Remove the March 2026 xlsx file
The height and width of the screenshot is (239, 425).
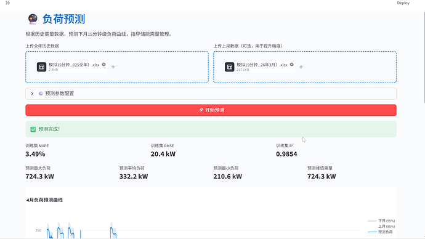[x=291, y=65]
